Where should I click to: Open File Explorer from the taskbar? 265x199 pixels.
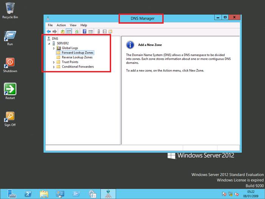click(44, 194)
